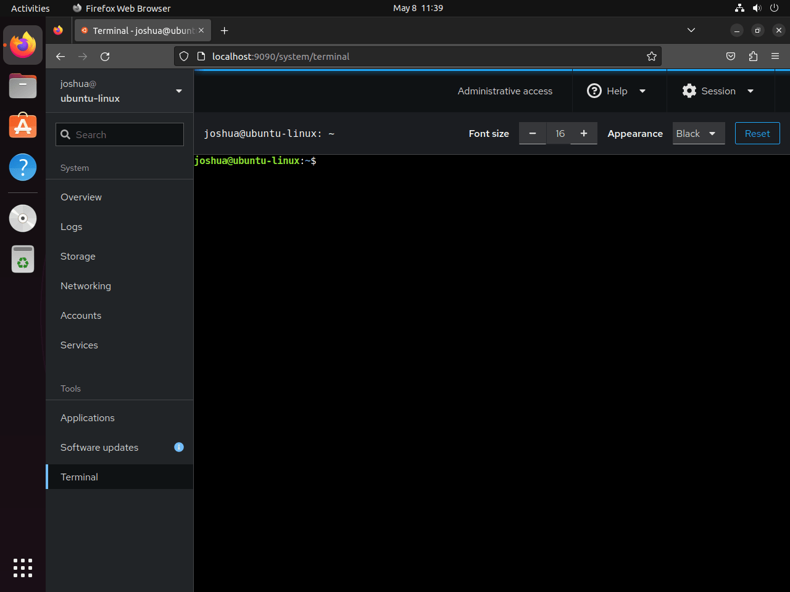This screenshot has height=592, width=790.
Task: Click the tracking protection shield icon
Action: [183, 56]
